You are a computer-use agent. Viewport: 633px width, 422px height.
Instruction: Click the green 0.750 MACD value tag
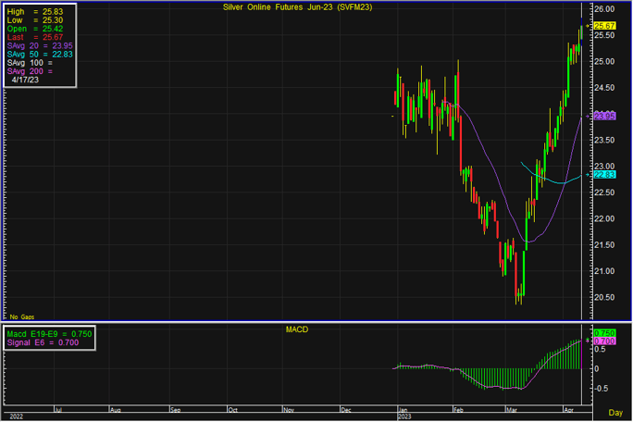(x=603, y=332)
